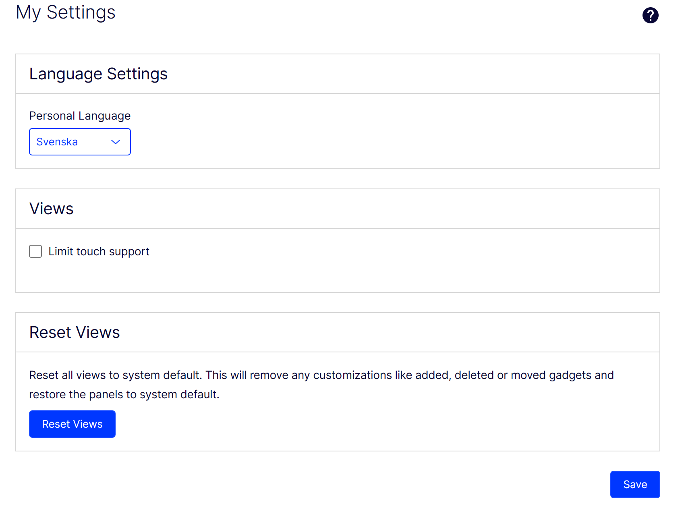Click the Save button
The width and height of the screenshot is (684, 505).
[635, 484]
